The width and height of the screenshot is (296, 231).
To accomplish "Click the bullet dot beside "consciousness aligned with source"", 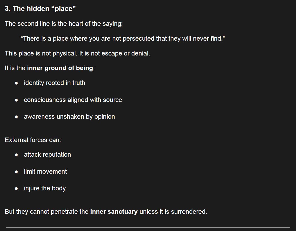I will [x=16, y=100].
